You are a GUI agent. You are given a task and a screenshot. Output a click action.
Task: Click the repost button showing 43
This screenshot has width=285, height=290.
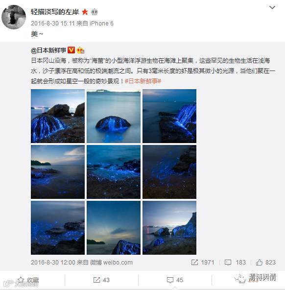[x=101, y=280]
